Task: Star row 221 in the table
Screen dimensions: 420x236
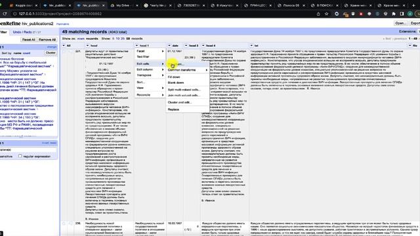Action: click(x=64, y=51)
